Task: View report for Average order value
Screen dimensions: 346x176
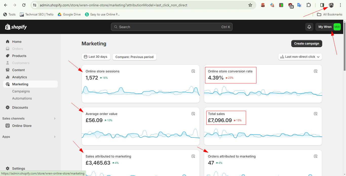Action: coord(193,114)
